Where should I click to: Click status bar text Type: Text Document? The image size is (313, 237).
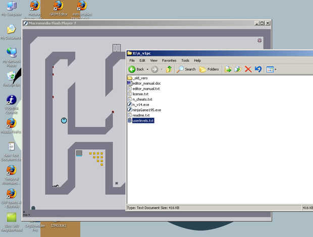(153, 208)
